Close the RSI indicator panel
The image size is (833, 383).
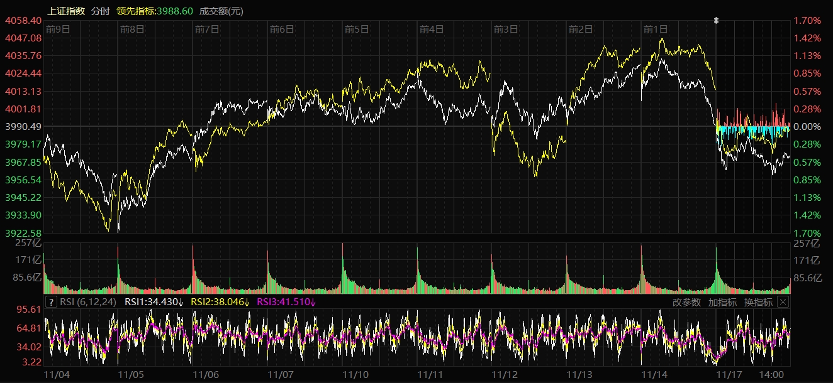[x=783, y=302]
